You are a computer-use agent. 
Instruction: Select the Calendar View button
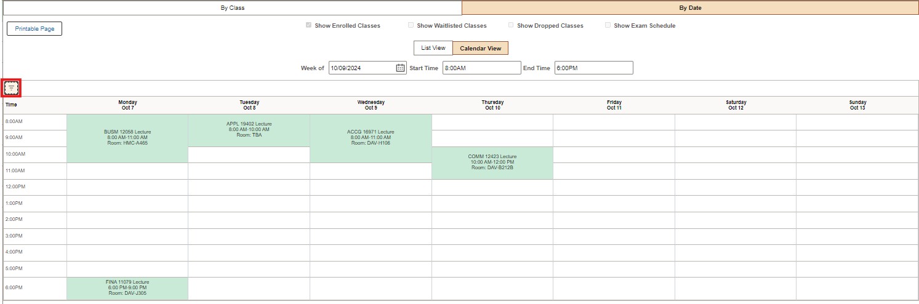[x=480, y=49]
